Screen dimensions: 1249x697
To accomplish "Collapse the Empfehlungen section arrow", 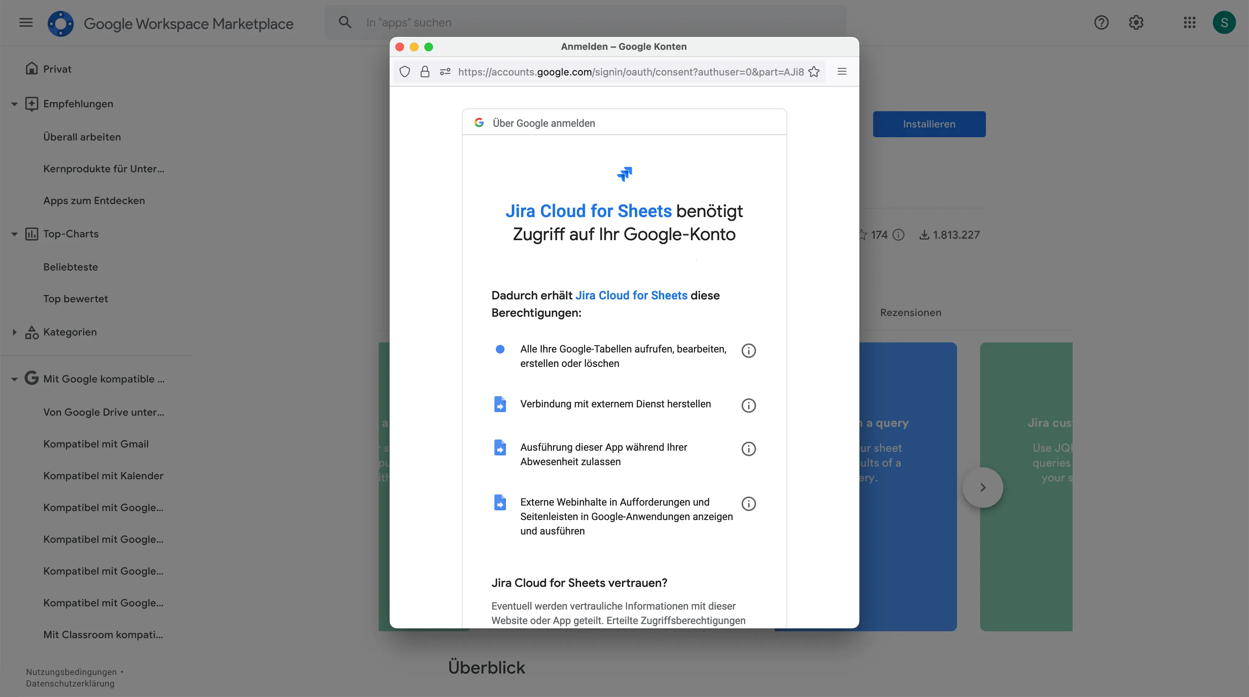I will point(14,104).
